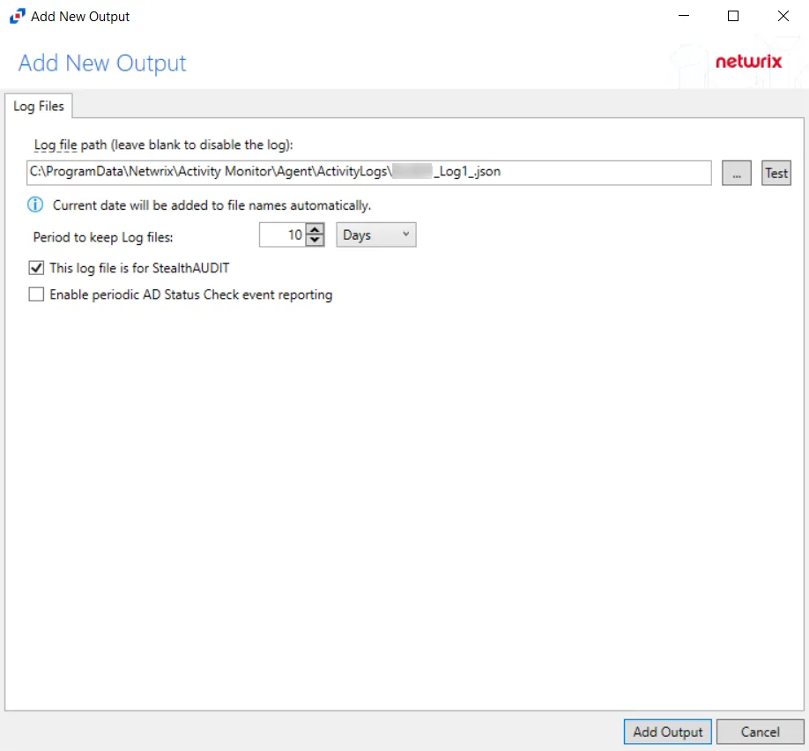Enable periodic AD Status Check event reporting
This screenshot has width=809, height=751.
[36, 294]
